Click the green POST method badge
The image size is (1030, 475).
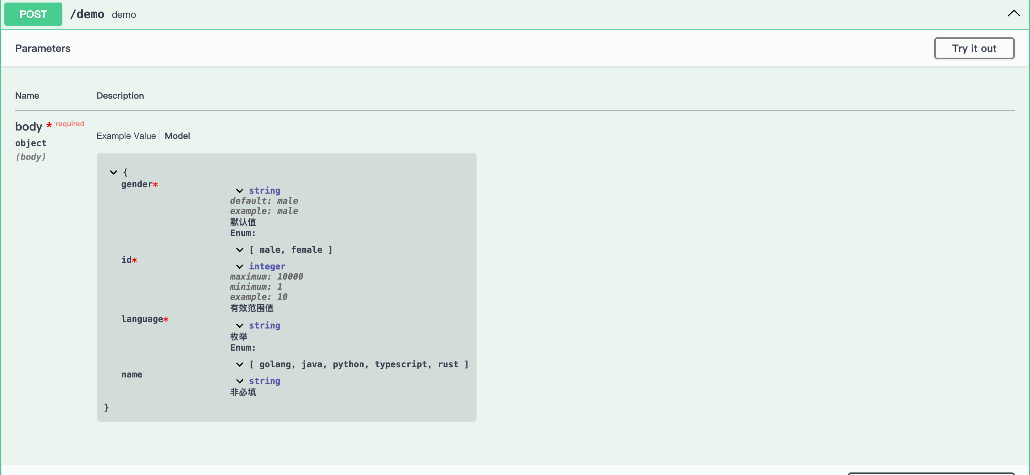(x=33, y=15)
